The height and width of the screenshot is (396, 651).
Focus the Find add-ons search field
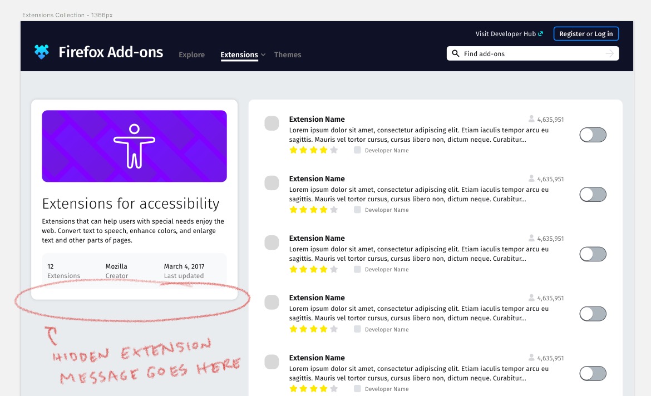point(532,53)
